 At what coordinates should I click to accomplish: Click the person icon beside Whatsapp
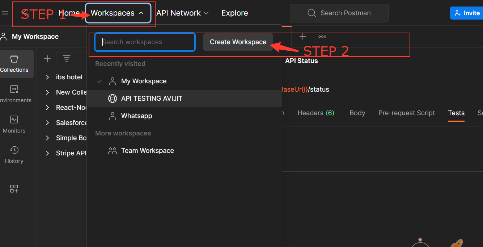(113, 116)
